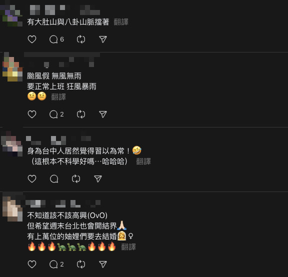Repost the 要正常上班 狂風暴雨 comment
Screen dimensions: 288x277
81,114
